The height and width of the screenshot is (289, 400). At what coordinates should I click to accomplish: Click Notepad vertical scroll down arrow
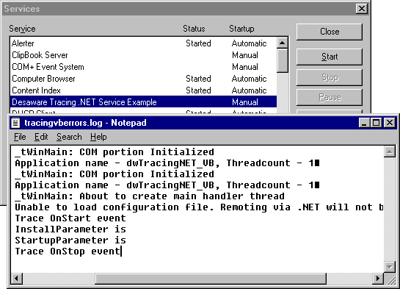(390, 267)
